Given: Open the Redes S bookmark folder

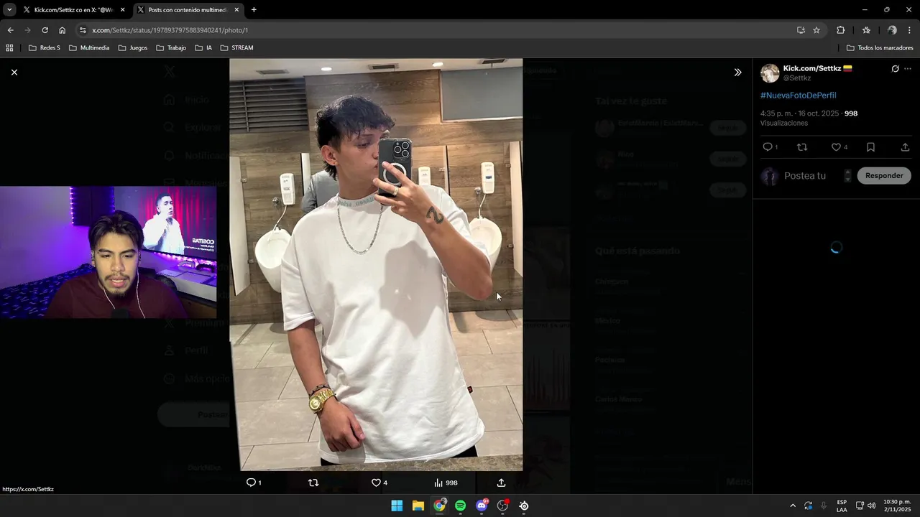Looking at the screenshot, I should tap(44, 48).
